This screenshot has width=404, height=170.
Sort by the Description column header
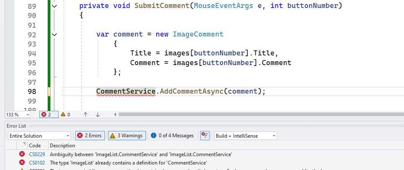pyautogui.click(x=62, y=146)
